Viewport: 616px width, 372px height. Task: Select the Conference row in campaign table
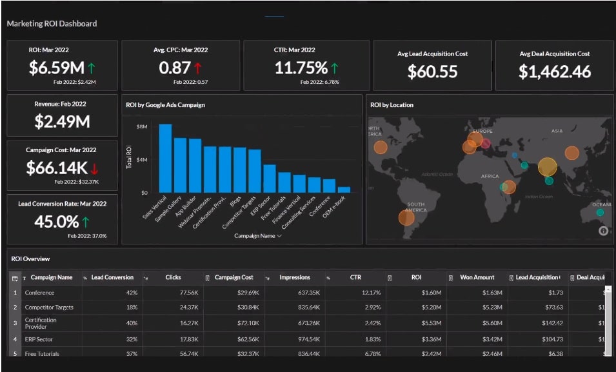(308, 293)
